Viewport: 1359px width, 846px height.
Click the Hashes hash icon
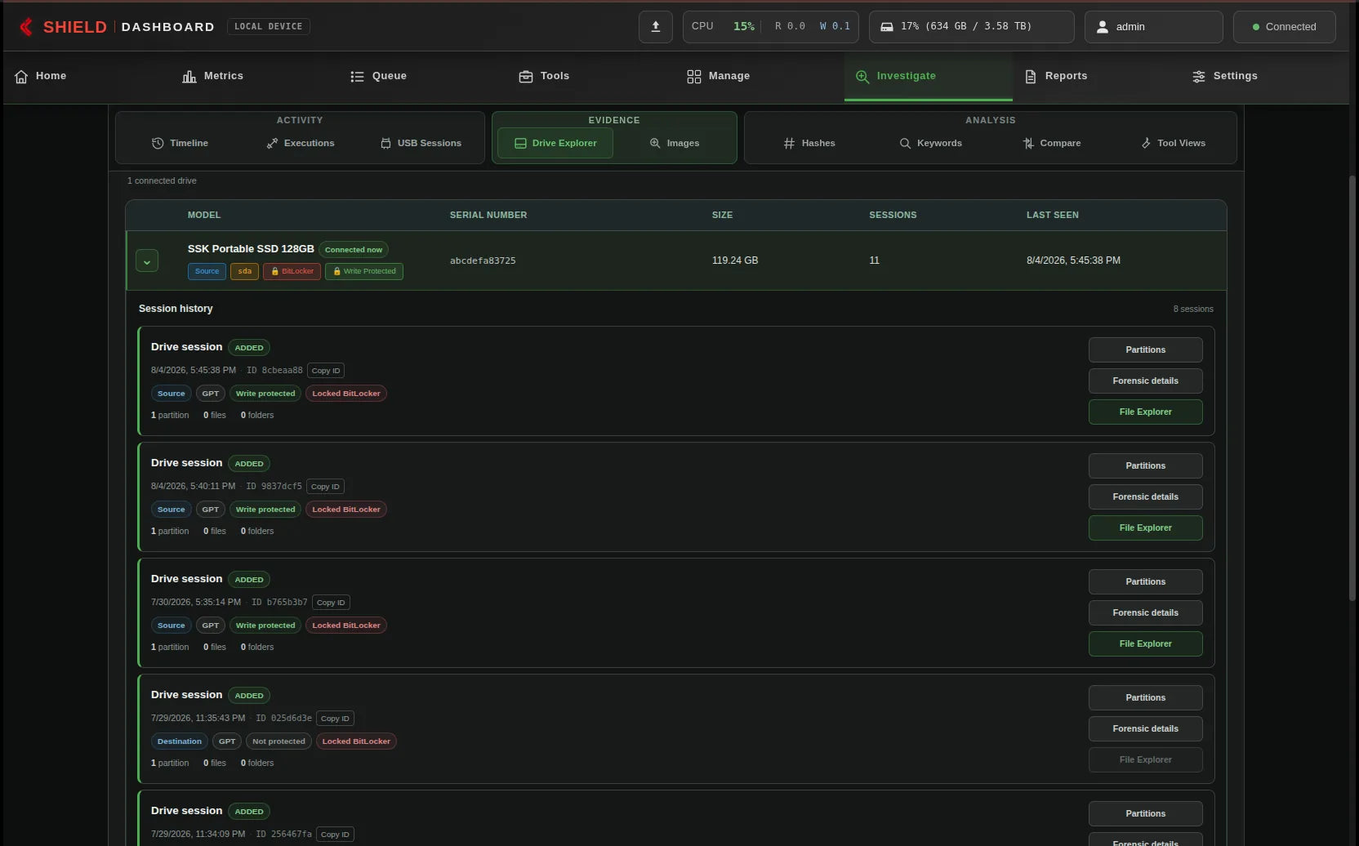[x=789, y=143]
